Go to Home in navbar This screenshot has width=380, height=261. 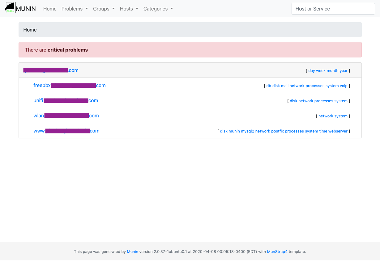pyautogui.click(x=50, y=9)
